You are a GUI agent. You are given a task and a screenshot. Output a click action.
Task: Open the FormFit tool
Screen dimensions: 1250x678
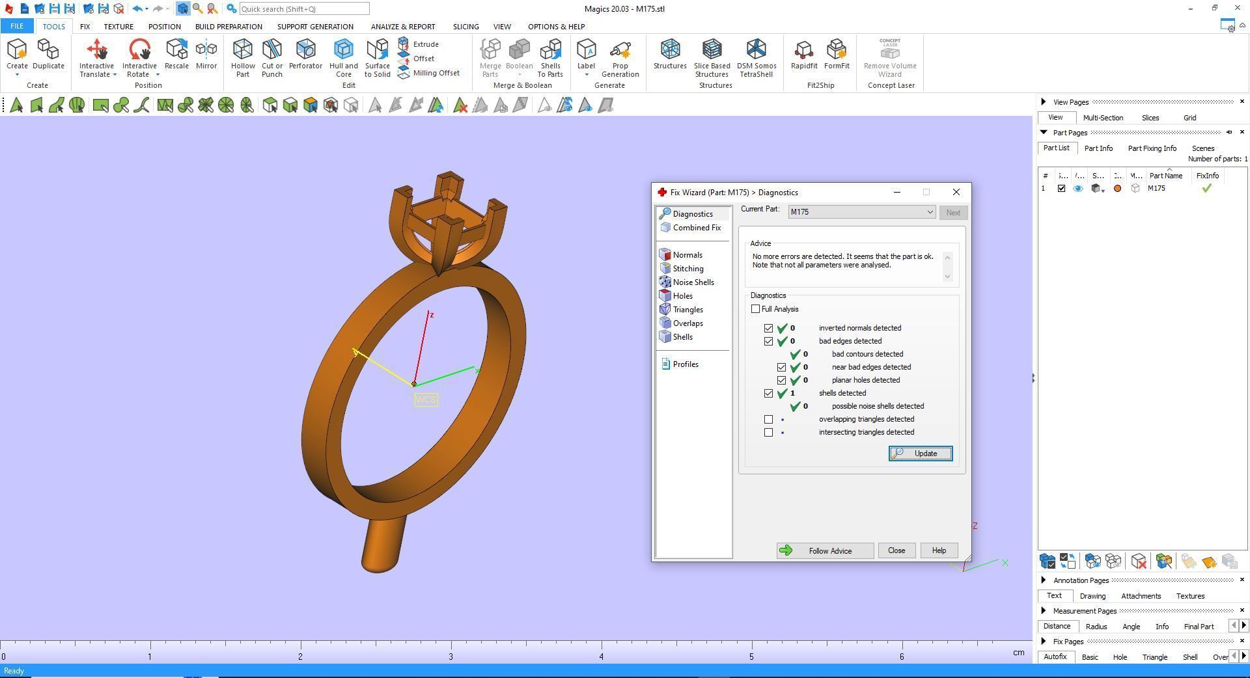tap(837, 53)
